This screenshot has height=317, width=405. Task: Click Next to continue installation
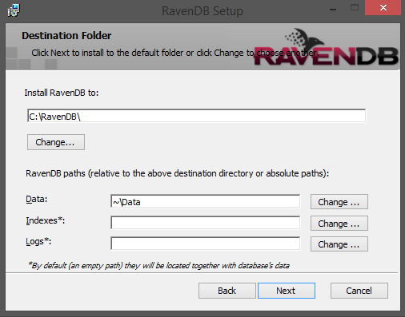click(x=287, y=291)
